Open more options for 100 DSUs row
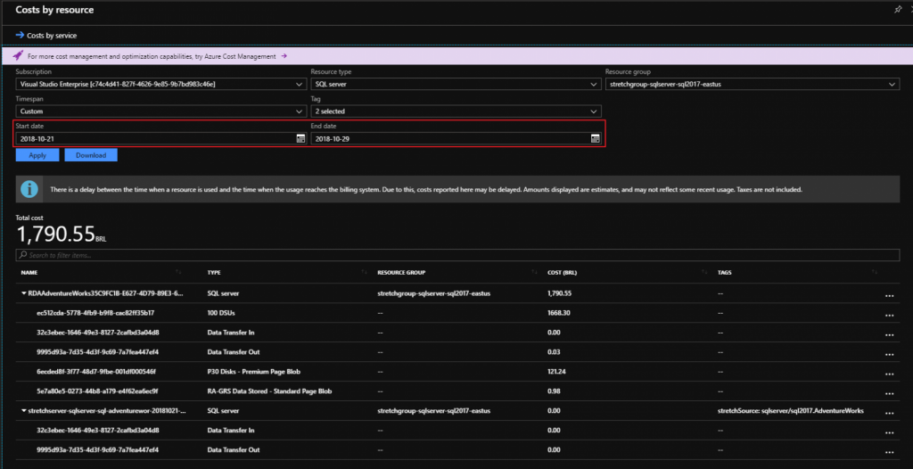 point(889,315)
